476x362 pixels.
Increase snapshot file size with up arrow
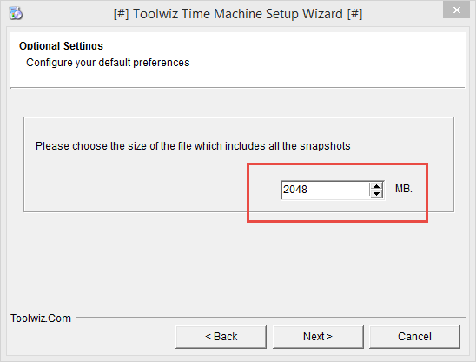pos(376,186)
